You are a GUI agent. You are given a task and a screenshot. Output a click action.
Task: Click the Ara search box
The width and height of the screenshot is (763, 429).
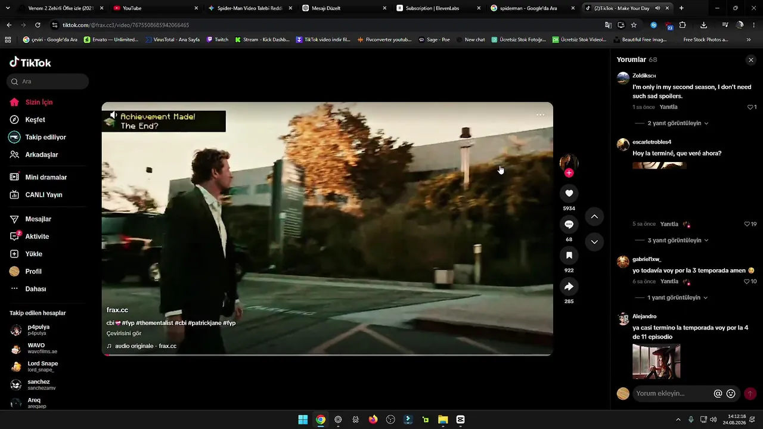click(48, 81)
